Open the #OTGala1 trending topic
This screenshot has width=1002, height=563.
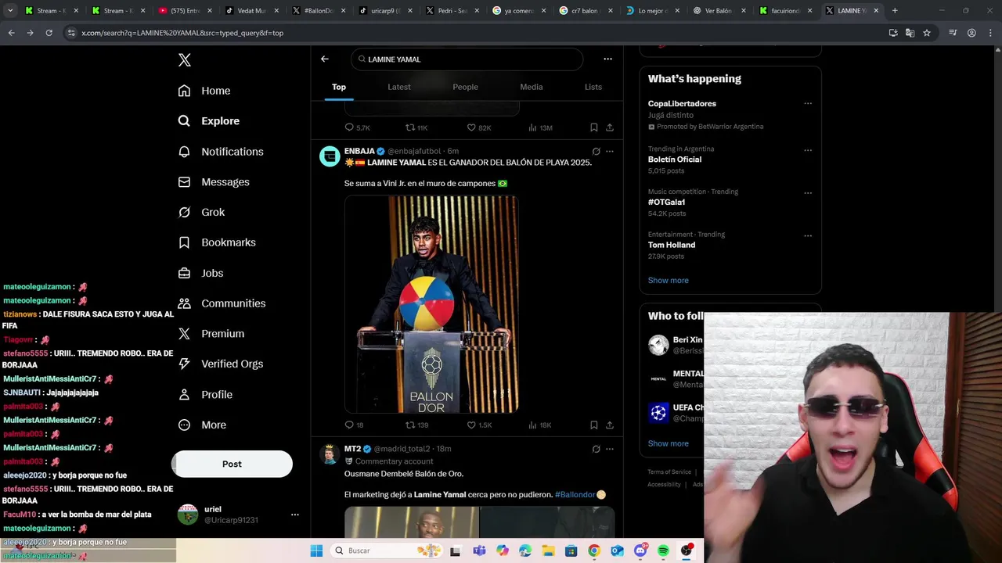click(x=666, y=202)
